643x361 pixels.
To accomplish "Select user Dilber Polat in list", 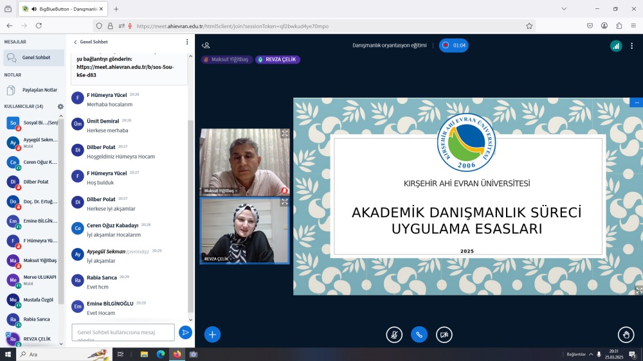I will (x=32, y=182).
